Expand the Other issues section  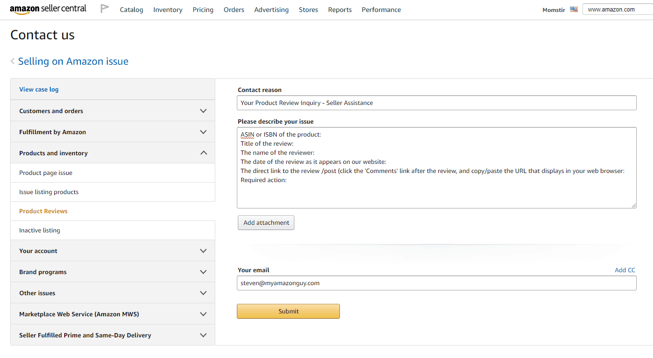click(x=113, y=293)
